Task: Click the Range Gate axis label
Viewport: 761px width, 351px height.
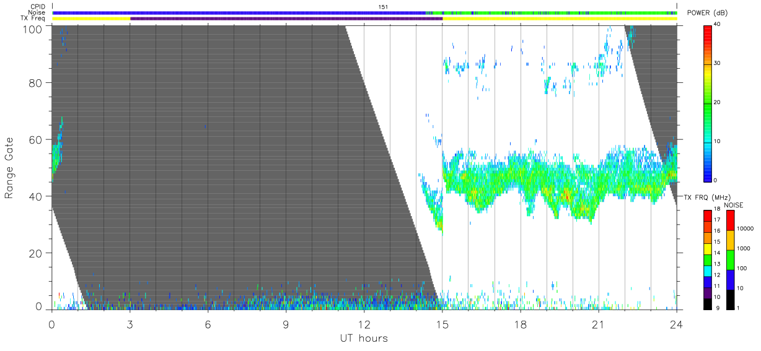Action: 9,168
